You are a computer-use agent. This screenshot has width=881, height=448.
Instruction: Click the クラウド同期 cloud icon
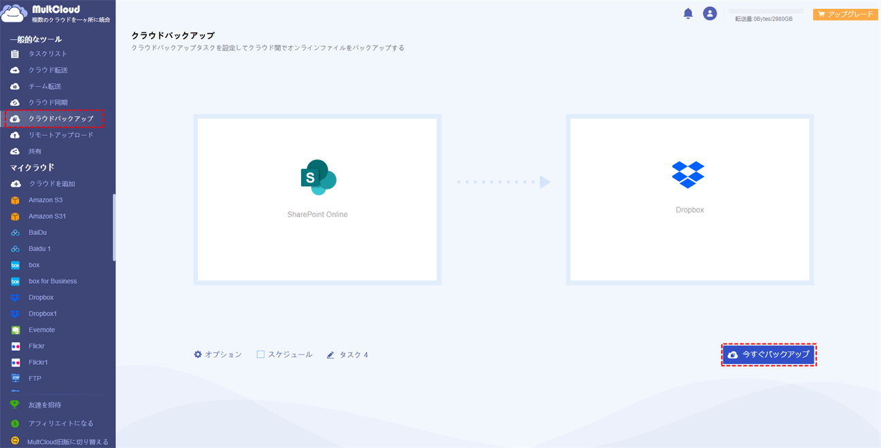click(x=15, y=102)
